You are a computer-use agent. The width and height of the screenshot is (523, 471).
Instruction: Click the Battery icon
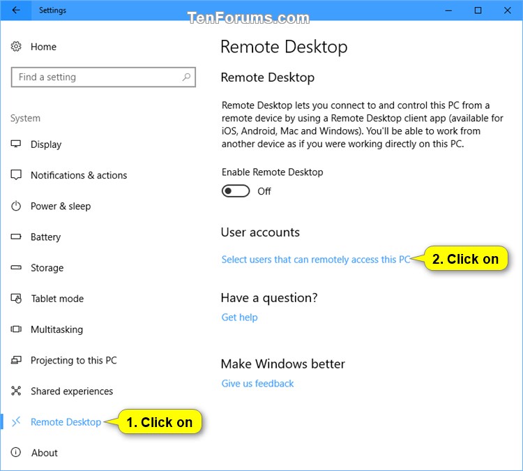16,237
